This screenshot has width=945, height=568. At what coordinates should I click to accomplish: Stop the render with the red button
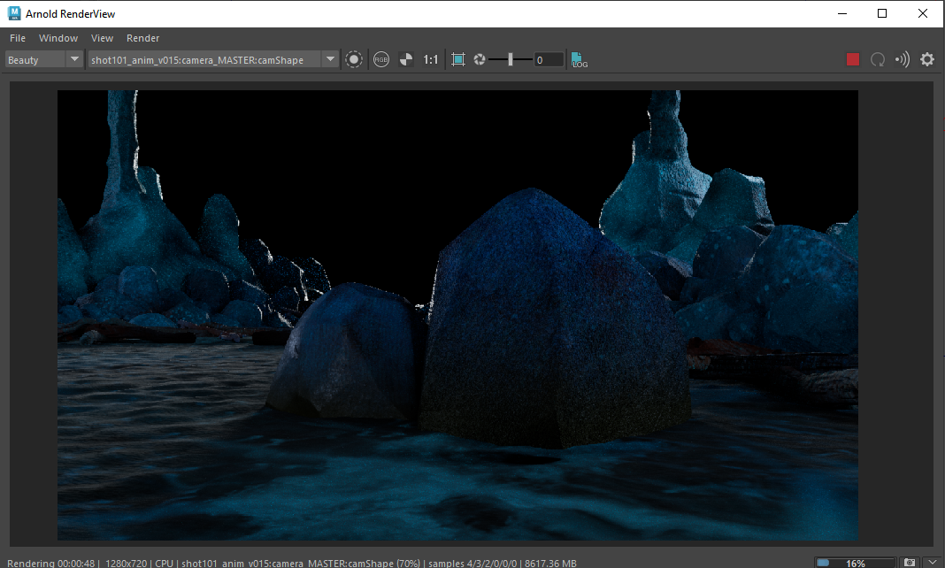(x=853, y=59)
